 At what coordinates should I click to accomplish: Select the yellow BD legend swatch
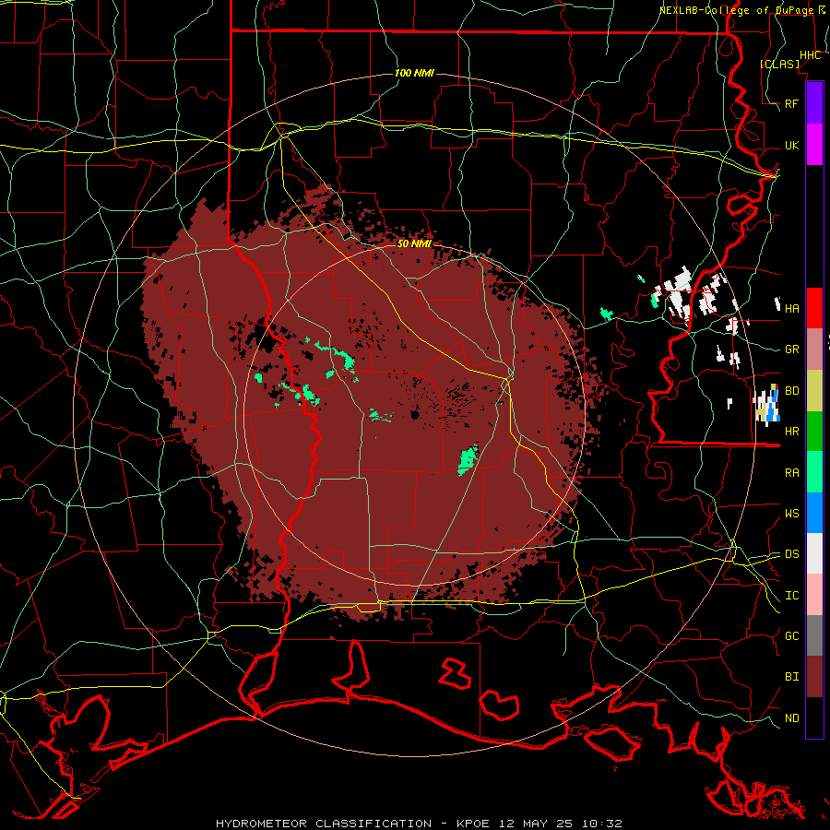[x=814, y=391]
